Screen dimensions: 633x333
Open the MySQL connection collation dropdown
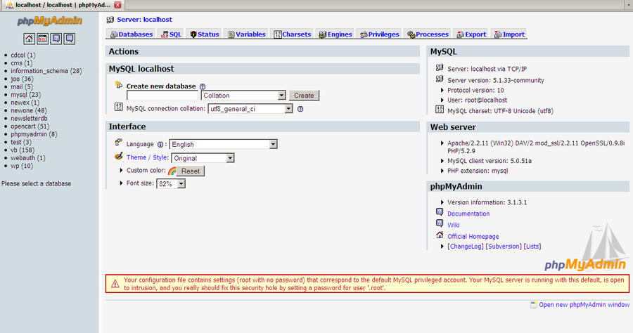coord(250,109)
